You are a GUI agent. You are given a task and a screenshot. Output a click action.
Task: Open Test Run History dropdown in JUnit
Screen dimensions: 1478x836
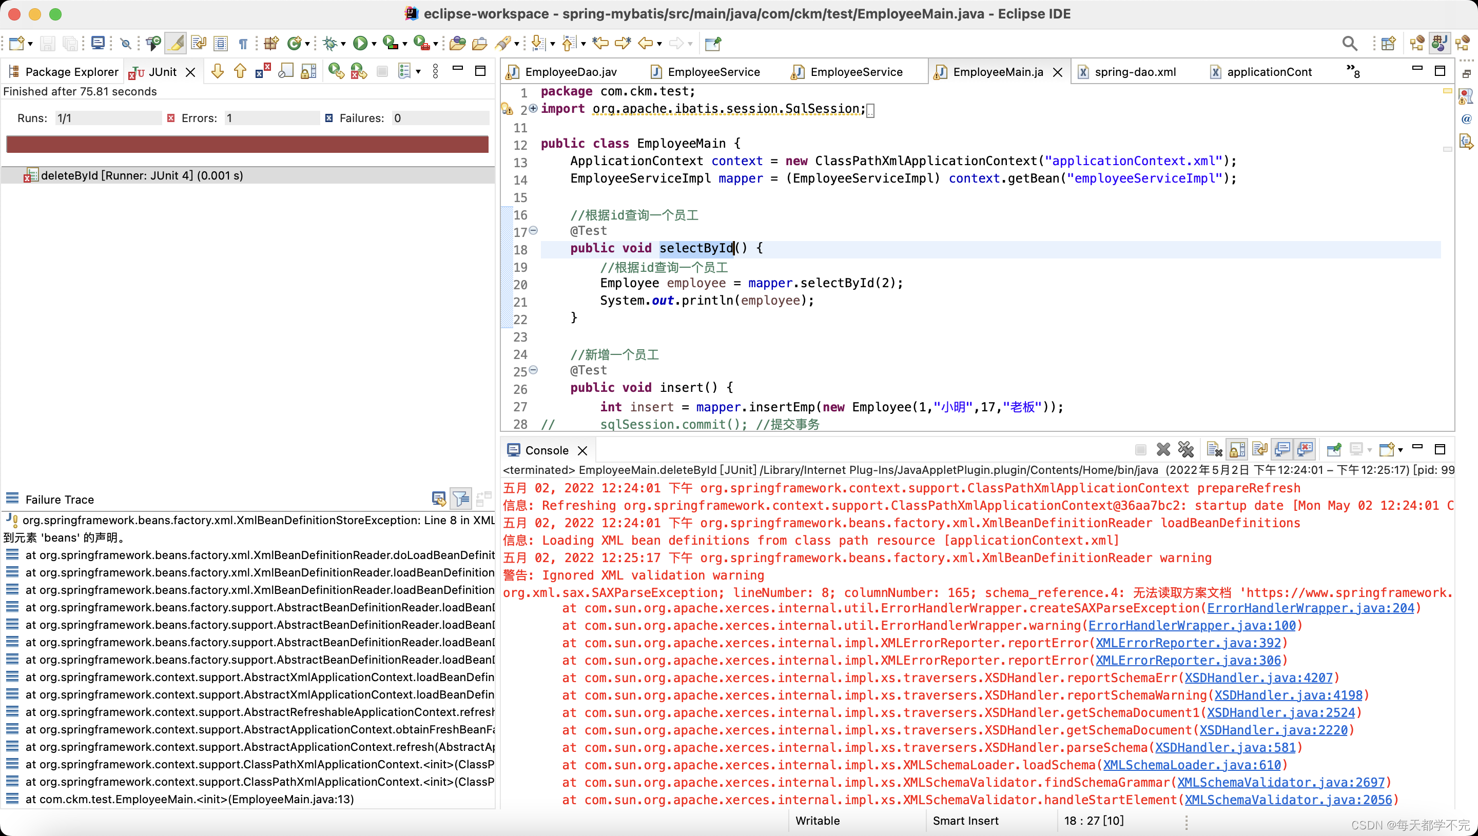(x=418, y=72)
